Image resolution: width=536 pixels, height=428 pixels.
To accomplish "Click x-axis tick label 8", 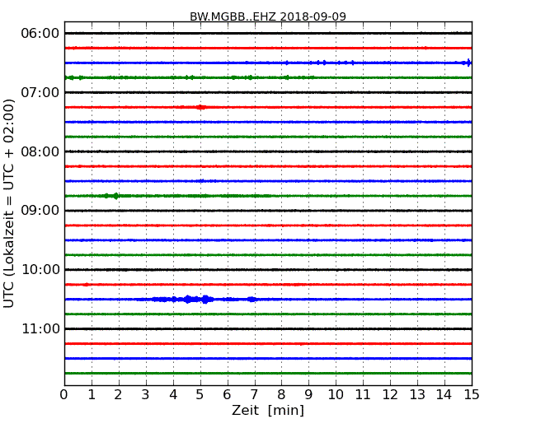I will pyautogui.click(x=281, y=394).
